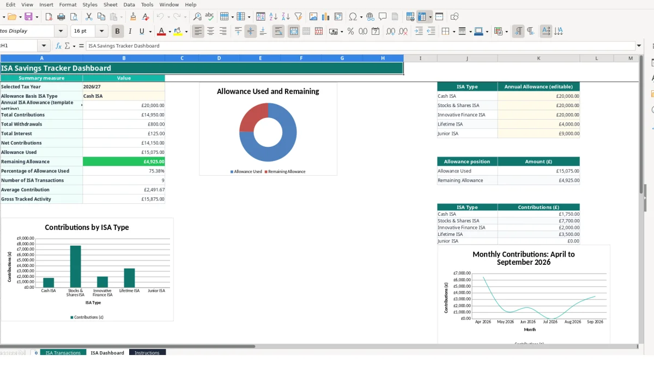
Task: Click the formula input line
Action: coord(360,46)
